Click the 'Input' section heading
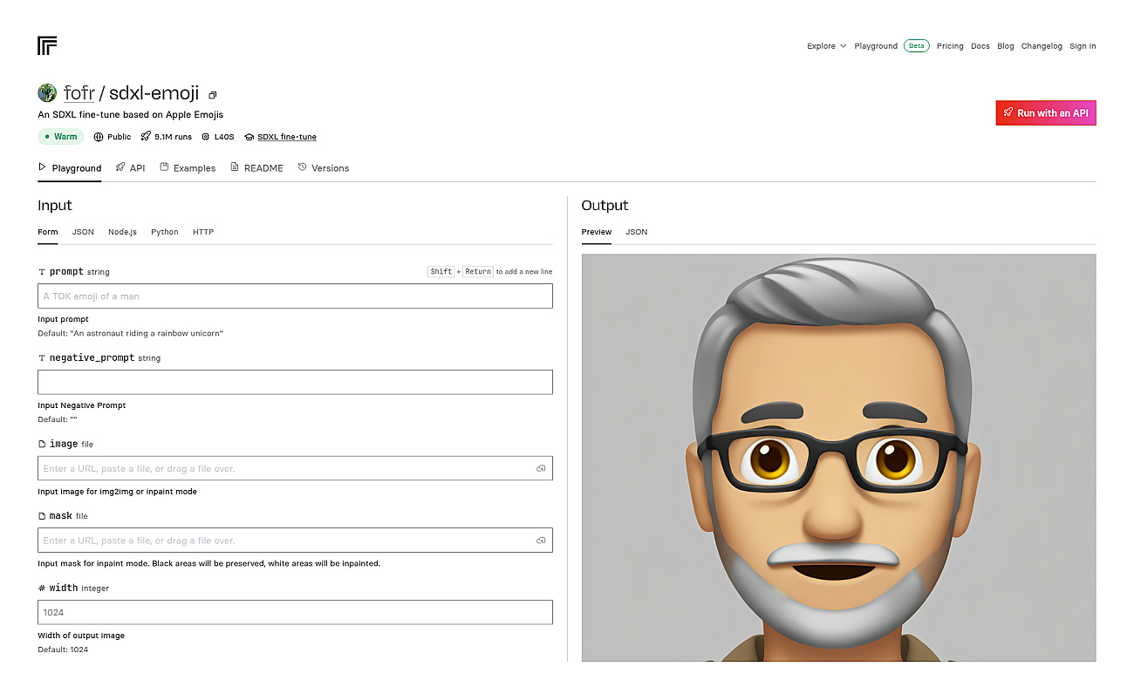1134x687 pixels. pos(55,206)
